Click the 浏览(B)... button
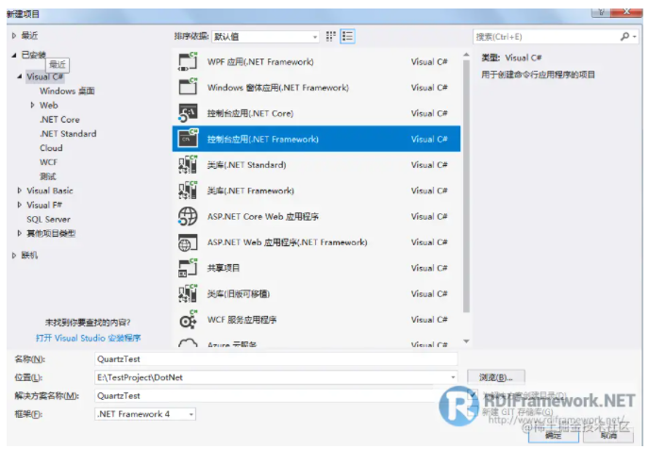The width and height of the screenshot is (649, 449). tap(496, 377)
